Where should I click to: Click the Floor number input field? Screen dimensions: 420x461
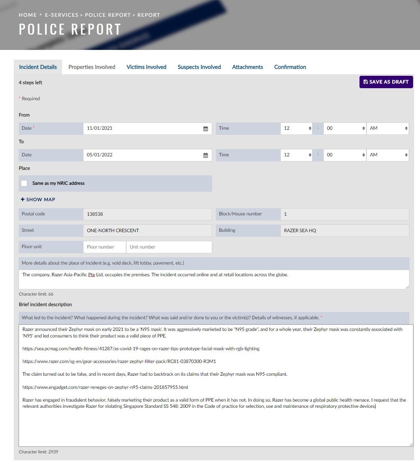click(105, 247)
